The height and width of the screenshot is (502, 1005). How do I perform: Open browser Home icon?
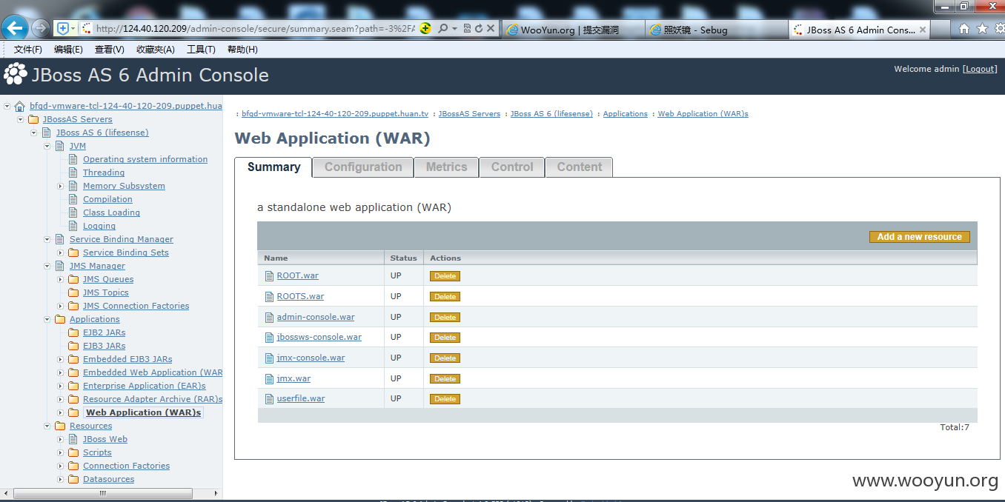point(964,29)
